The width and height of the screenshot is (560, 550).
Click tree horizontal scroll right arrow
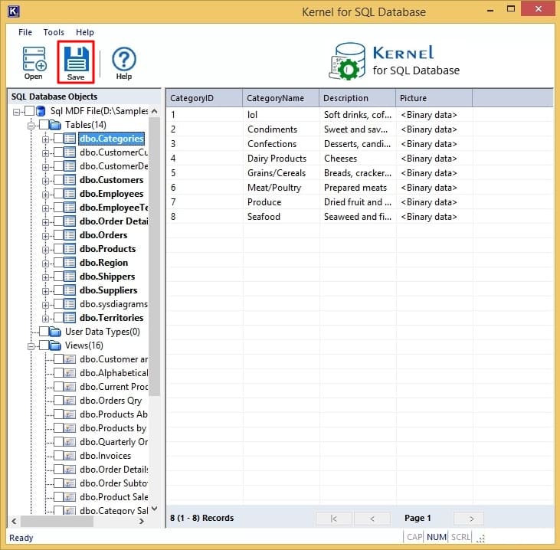pyautogui.click(x=142, y=522)
